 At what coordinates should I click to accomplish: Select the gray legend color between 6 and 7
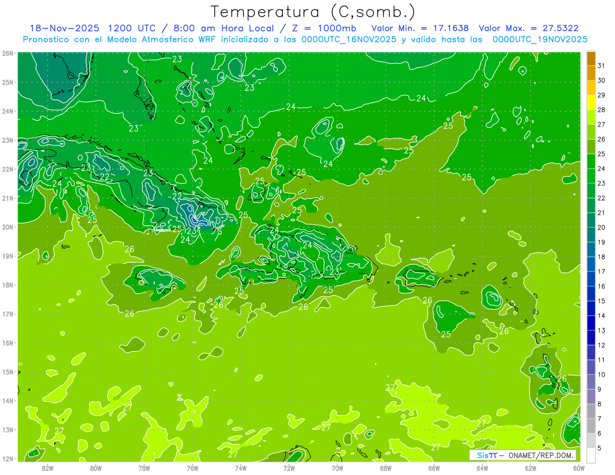coord(591,426)
